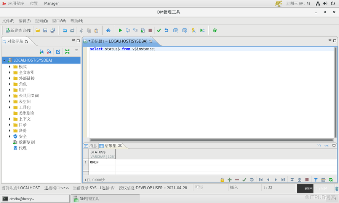This screenshot has width=339, height=203.
Task: Open the 应用程序 system menu
Action: click(x=16, y=3)
